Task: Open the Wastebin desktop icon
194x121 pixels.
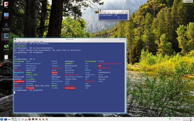Action: [x=6, y=57]
